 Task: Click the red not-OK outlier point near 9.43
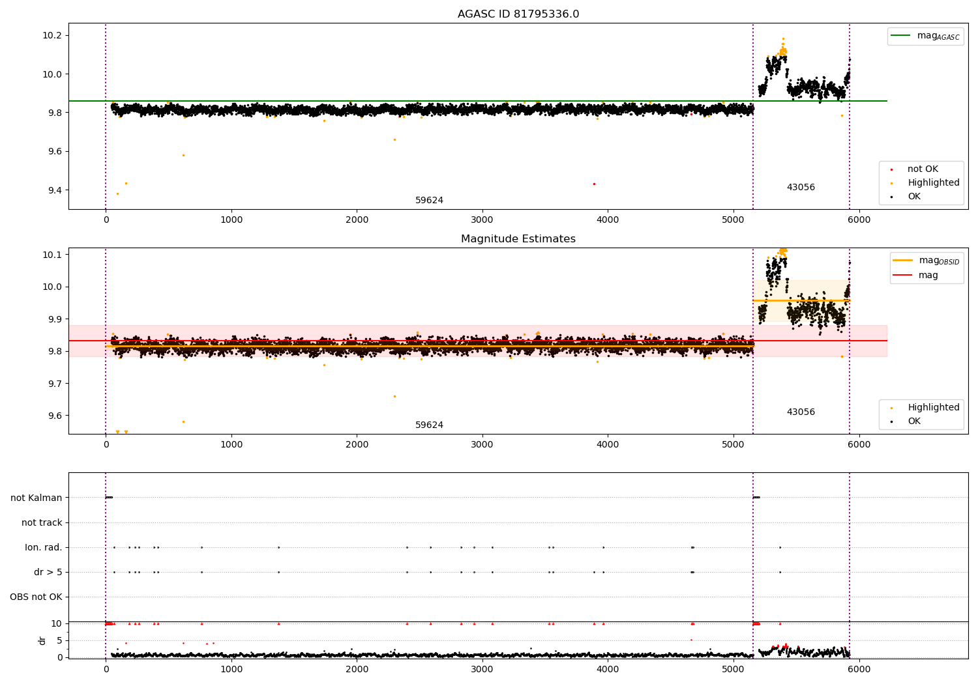[x=594, y=184]
